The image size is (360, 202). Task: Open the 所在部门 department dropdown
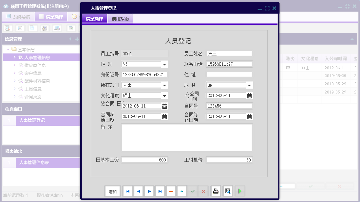click(165, 85)
